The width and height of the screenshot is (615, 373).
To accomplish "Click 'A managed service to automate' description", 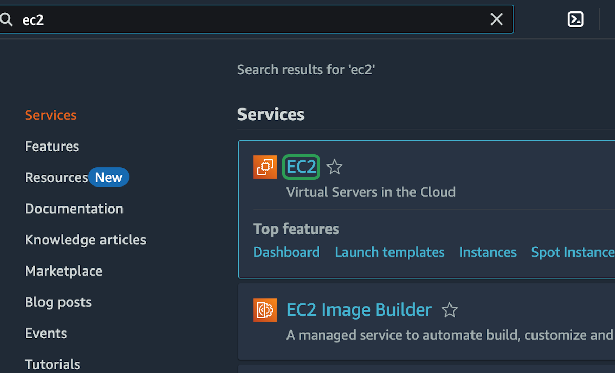I will [450, 335].
